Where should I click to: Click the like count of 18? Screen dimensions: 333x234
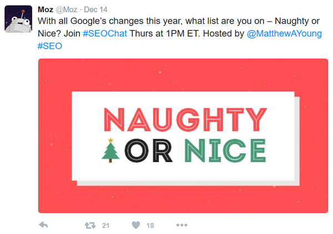(150, 225)
